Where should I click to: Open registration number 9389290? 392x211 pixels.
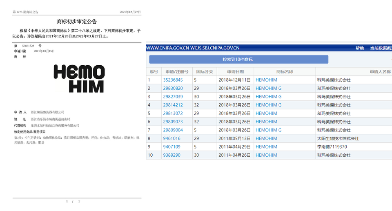[x=171, y=155]
